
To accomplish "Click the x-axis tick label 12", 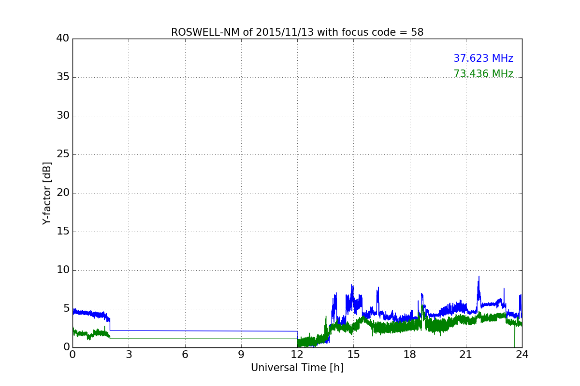I will pyautogui.click(x=297, y=355).
